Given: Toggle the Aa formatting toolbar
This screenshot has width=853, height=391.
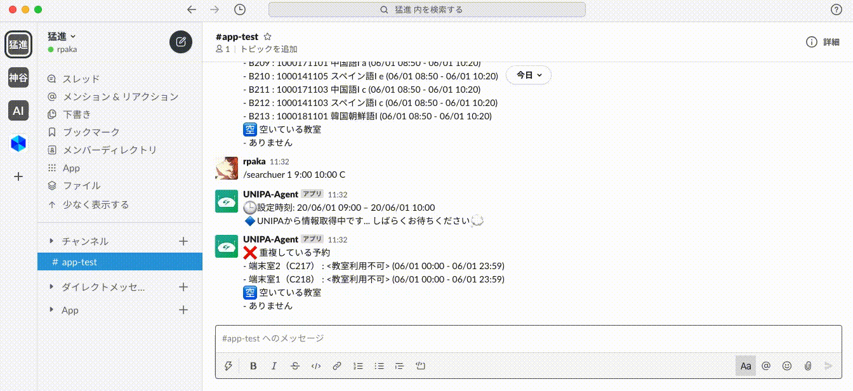Looking at the screenshot, I should 746,366.
